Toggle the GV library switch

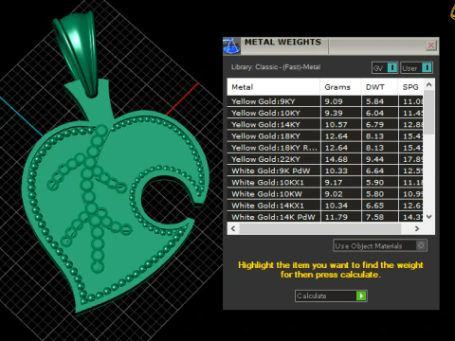click(x=385, y=68)
